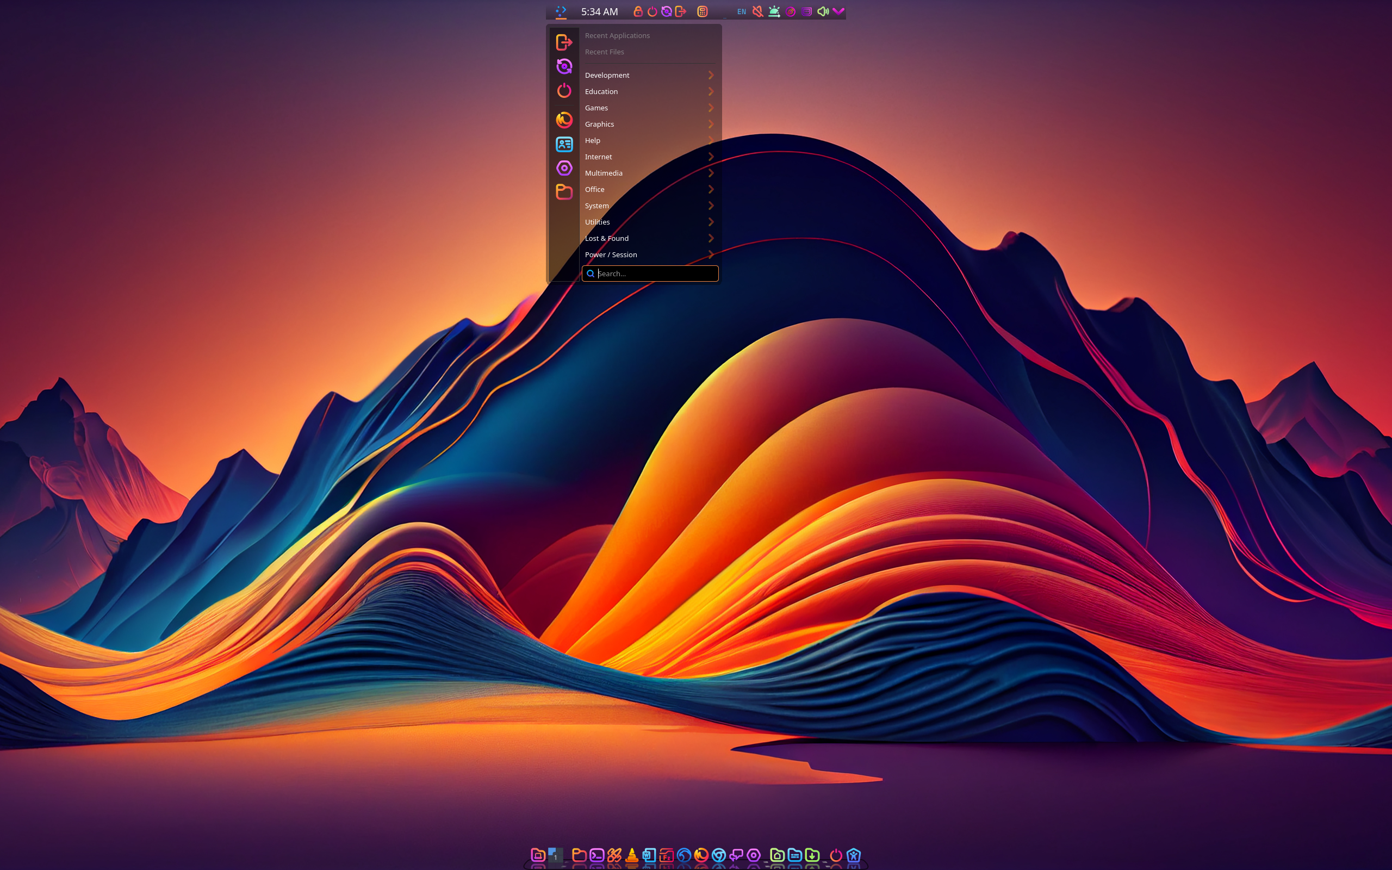Click the application launcher icon in top panel
1392x870 pixels.
[x=561, y=11]
